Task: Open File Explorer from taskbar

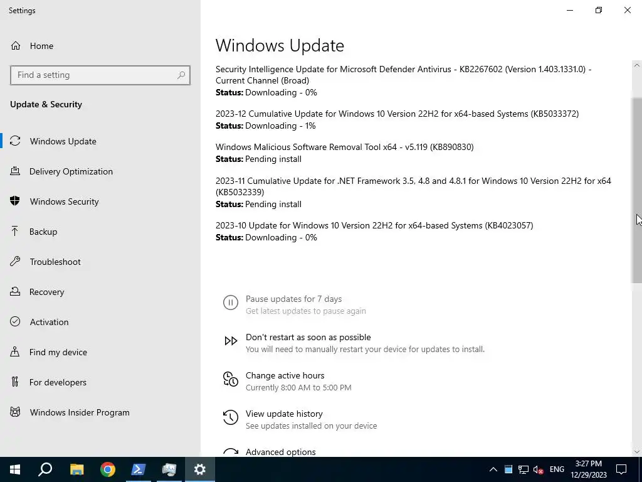Action: coord(76,469)
